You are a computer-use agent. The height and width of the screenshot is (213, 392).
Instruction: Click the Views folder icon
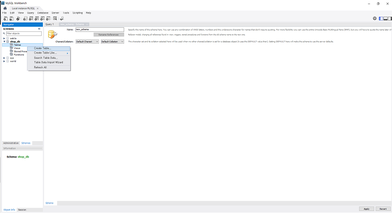pyautogui.click(x=11, y=48)
